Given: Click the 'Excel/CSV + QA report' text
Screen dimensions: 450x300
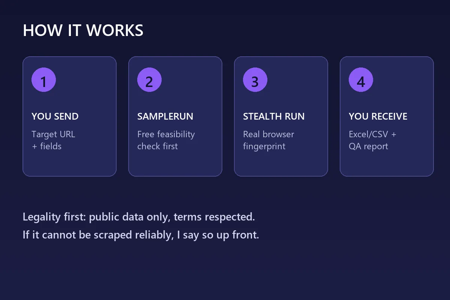Looking at the screenshot, I should [x=372, y=140].
